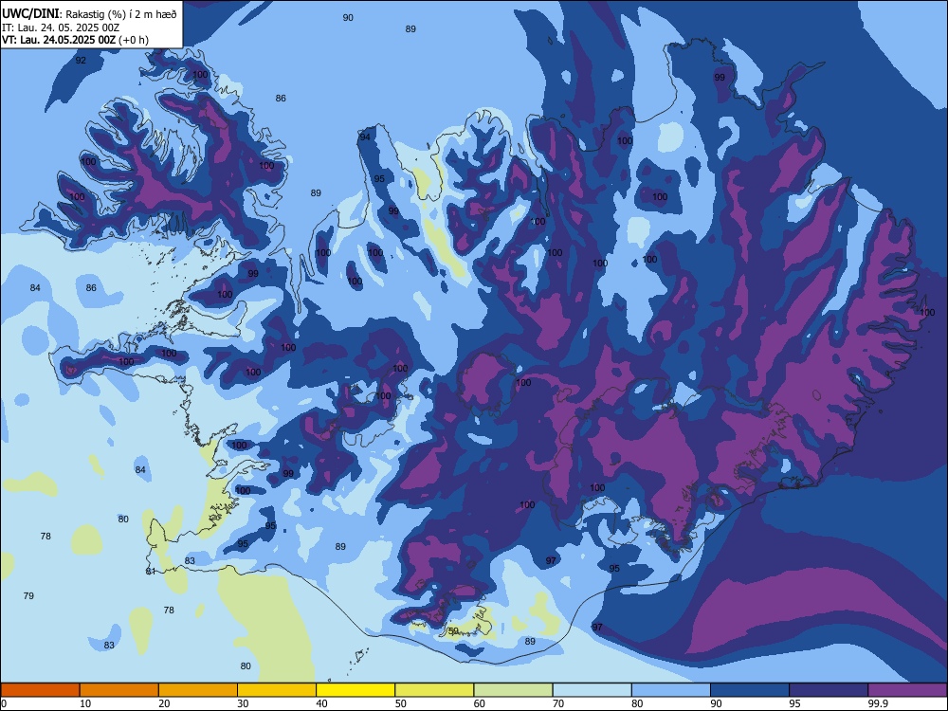The width and height of the screenshot is (948, 711).
Task: Click the '79' humidity value on the map
Action: coord(28,596)
